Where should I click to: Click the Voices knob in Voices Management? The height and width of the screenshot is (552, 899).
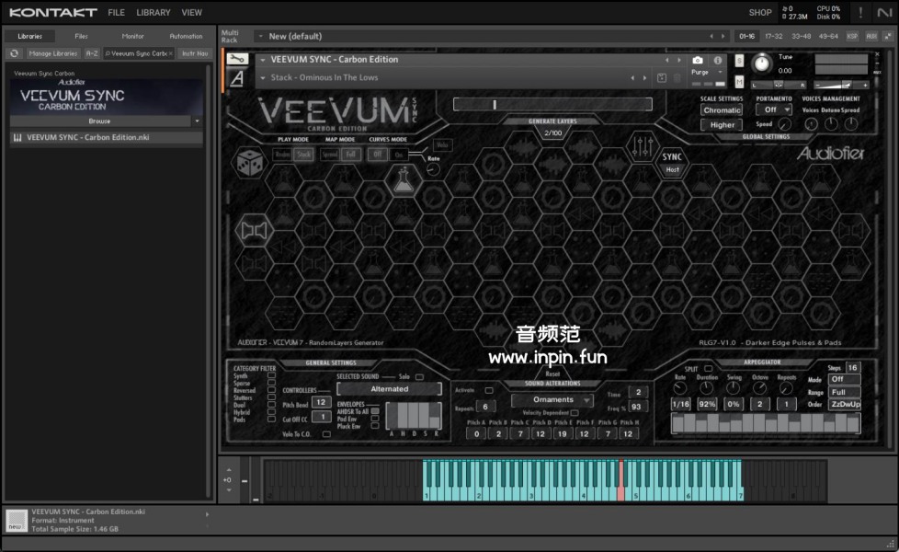click(x=811, y=124)
